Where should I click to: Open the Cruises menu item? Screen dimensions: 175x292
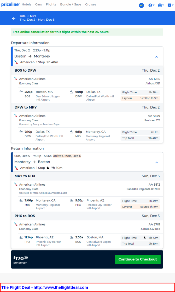(x=91, y=4)
